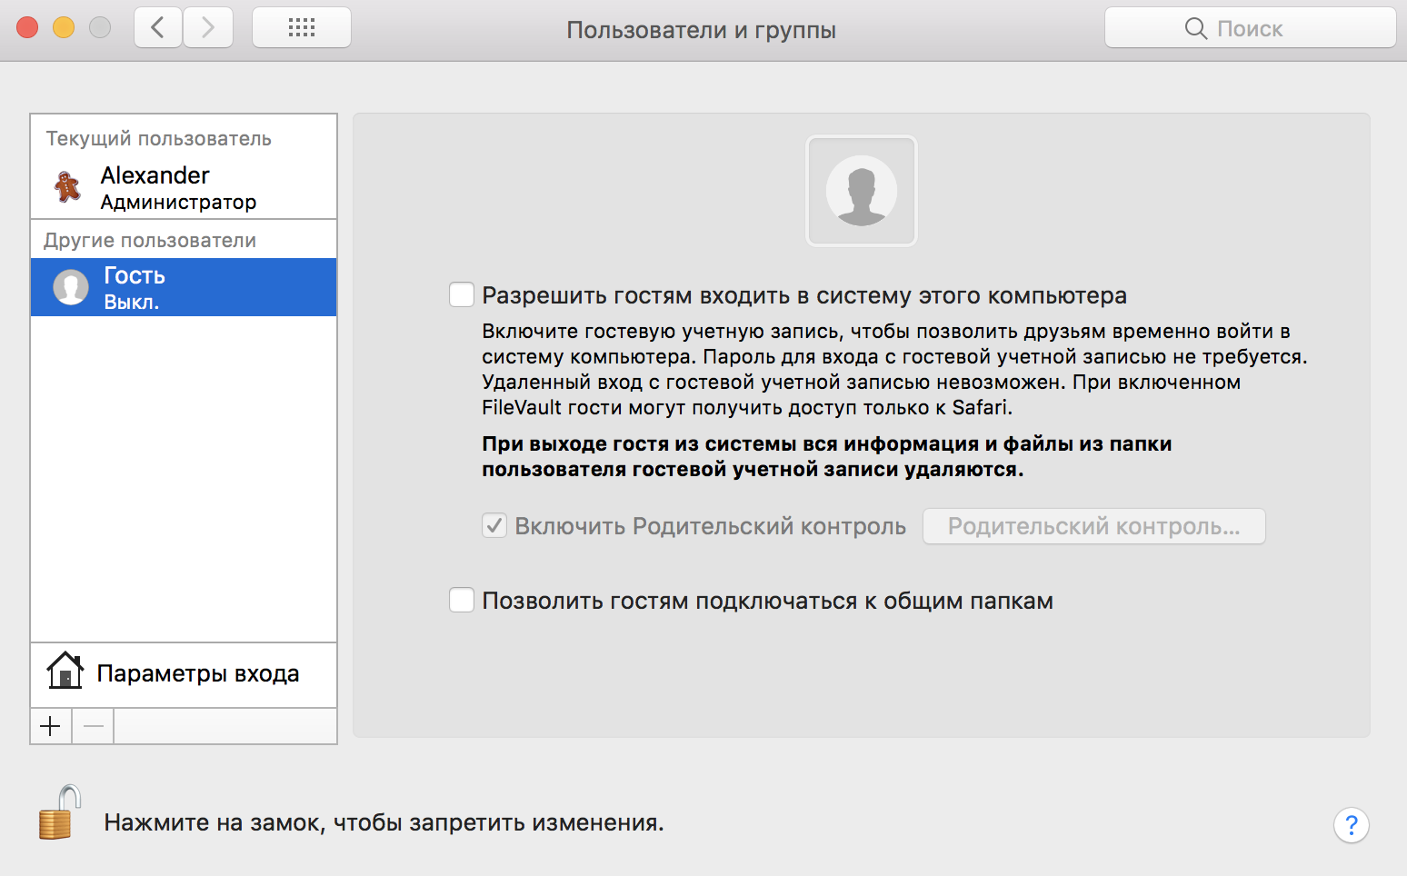Enable Позволить гостям подключаться к общим папкам
This screenshot has height=876, width=1407.
click(x=462, y=600)
